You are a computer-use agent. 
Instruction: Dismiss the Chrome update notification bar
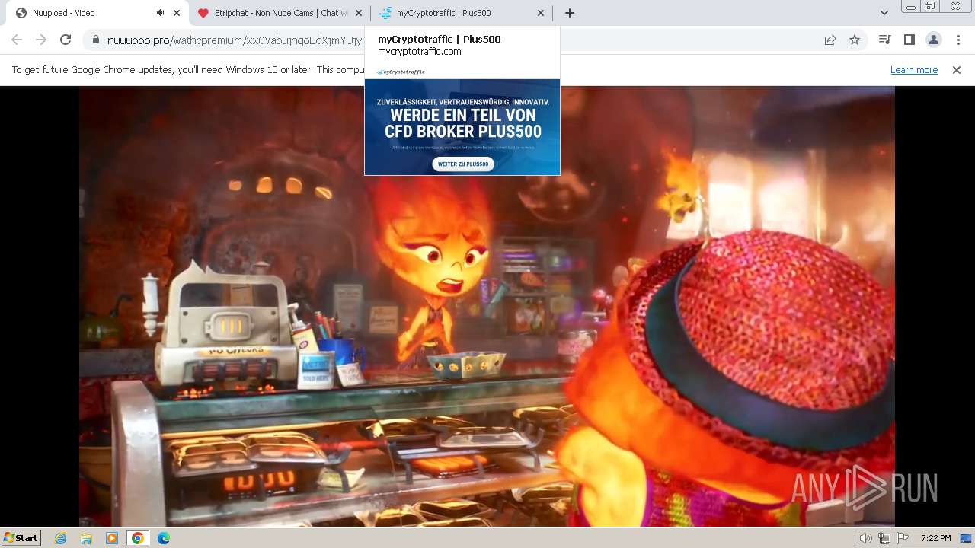(x=957, y=70)
